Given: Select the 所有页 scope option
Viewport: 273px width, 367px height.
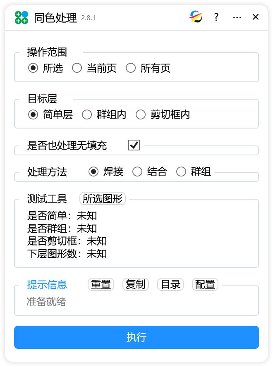Looking at the screenshot, I should coord(131,68).
